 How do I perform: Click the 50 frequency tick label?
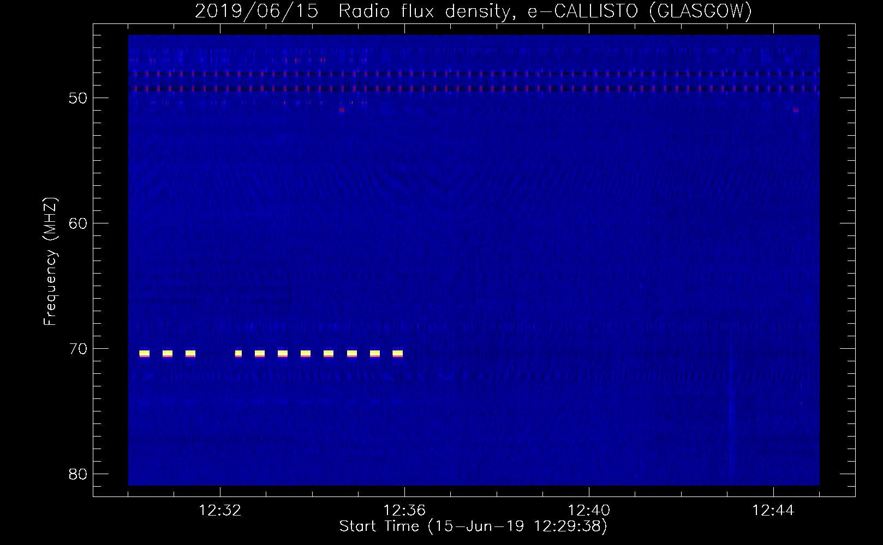(x=79, y=98)
